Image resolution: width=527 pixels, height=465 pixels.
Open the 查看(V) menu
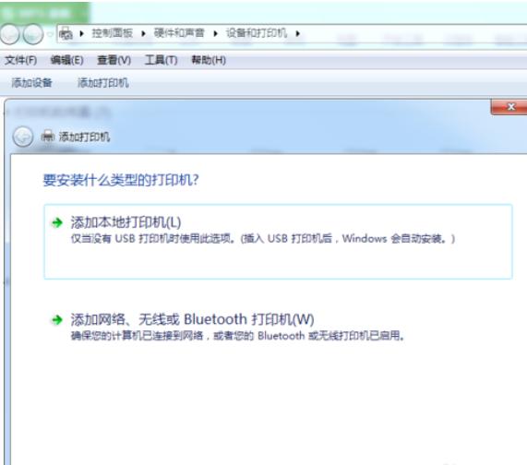pyautogui.click(x=114, y=61)
